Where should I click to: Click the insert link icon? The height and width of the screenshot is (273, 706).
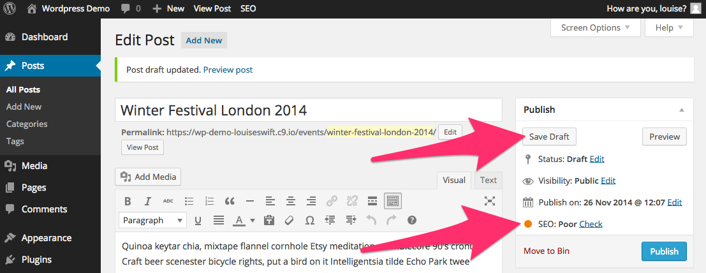(332, 202)
